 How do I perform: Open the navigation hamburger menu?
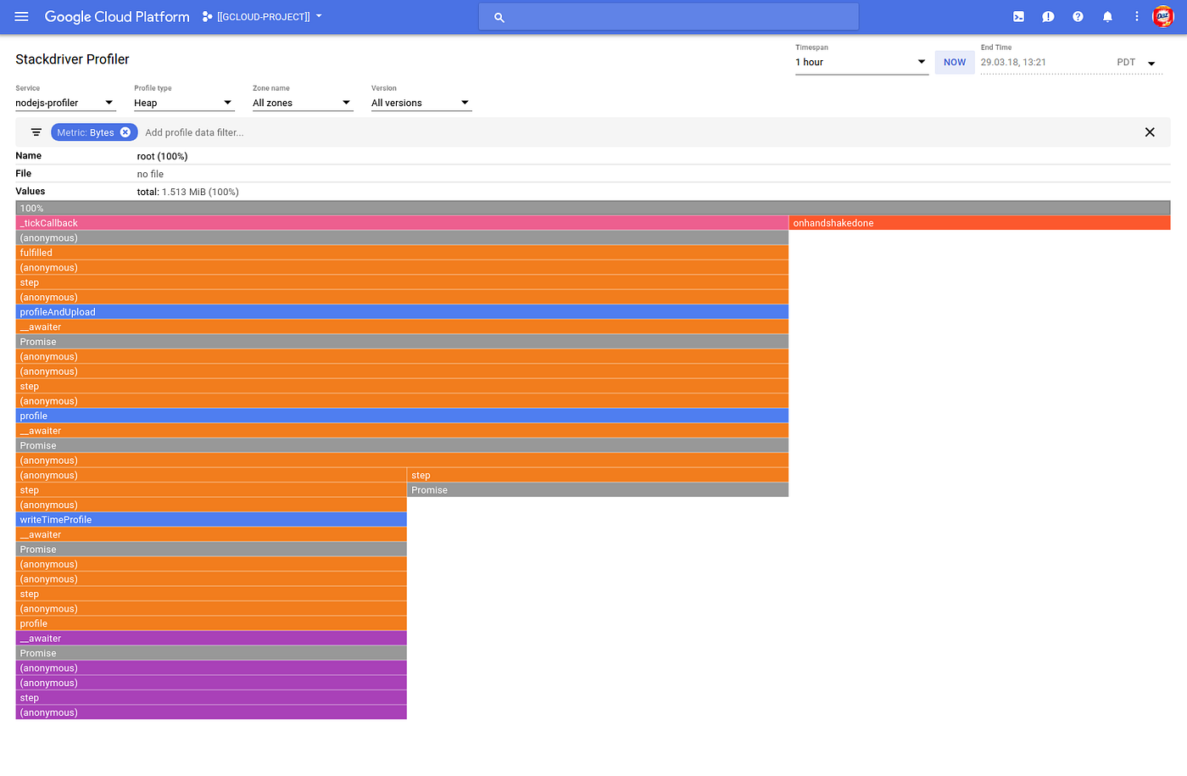tap(21, 16)
